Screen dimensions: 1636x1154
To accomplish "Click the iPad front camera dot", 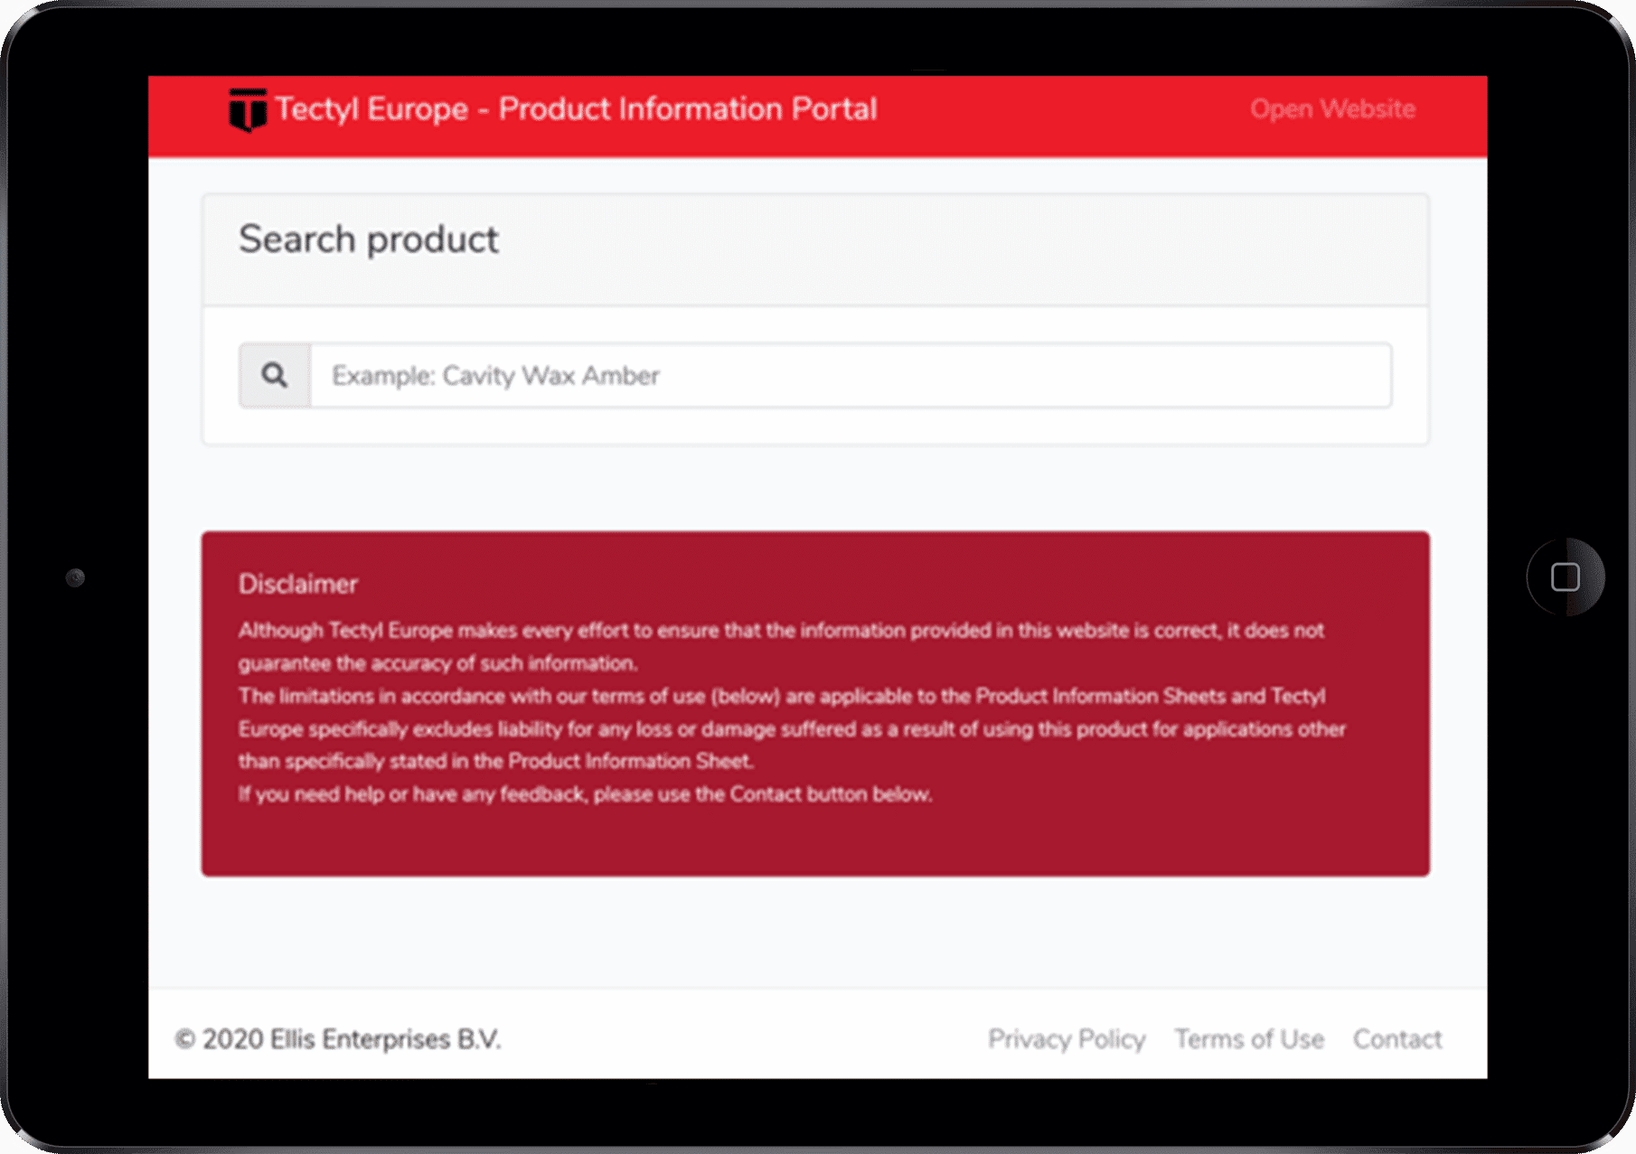I will [75, 577].
